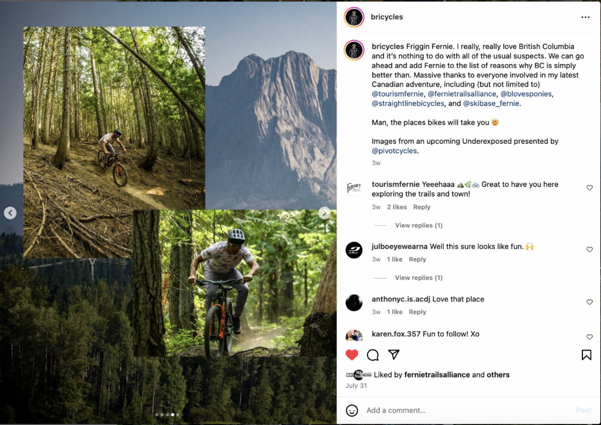The image size is (601, 425).
Task: Go to previous carousel image arrow
Action: coord(11,213)
